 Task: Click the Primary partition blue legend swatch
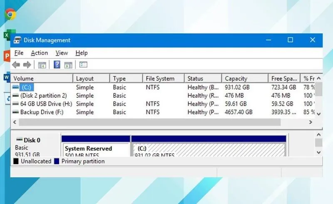tap(57, 161)
